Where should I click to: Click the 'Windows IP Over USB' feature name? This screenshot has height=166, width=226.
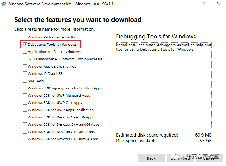tap(45, 74)
